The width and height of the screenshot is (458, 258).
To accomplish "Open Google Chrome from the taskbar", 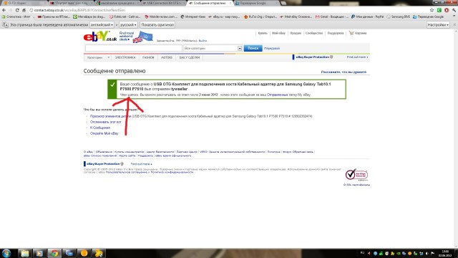I will click(54, 253).
